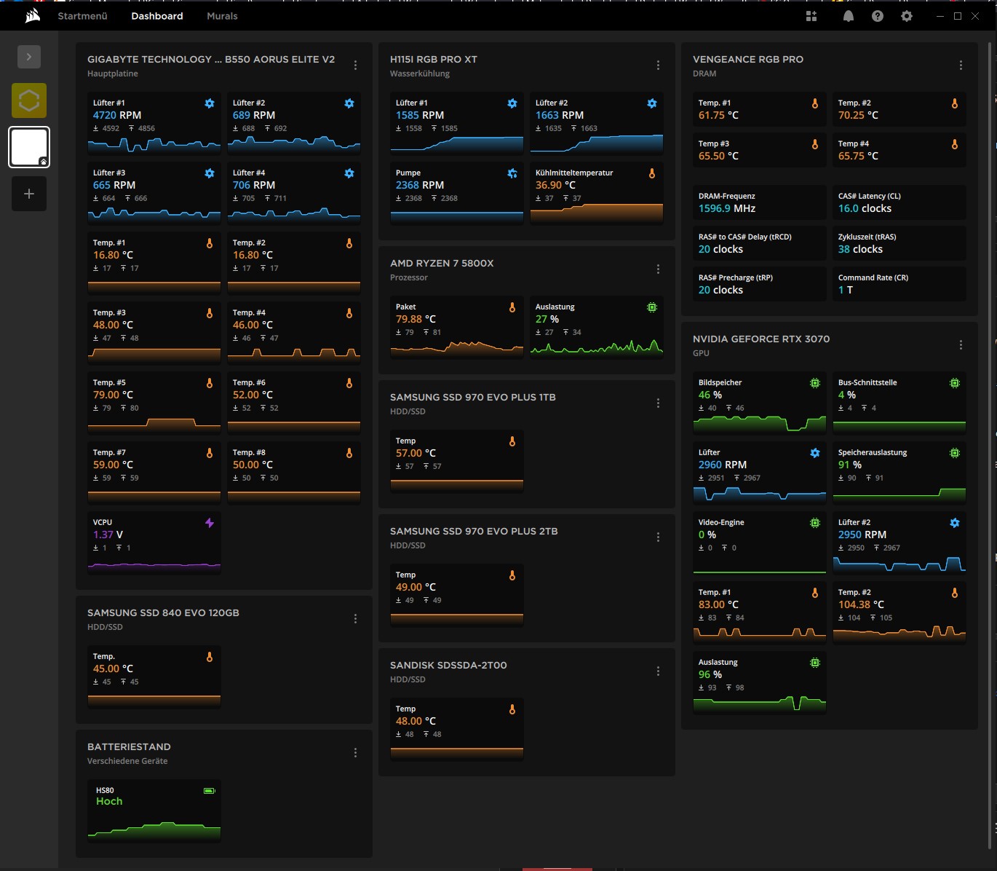Click DRAM Temp. #2 thermometer icon
This screenshot has height=871, width=997.
tap(955, 103)
